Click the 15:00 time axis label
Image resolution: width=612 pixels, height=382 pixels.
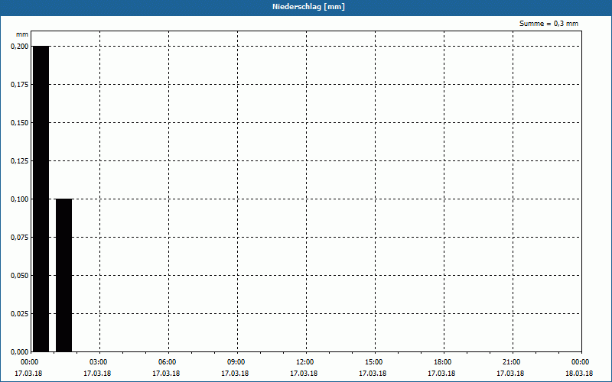coord(374,362)
